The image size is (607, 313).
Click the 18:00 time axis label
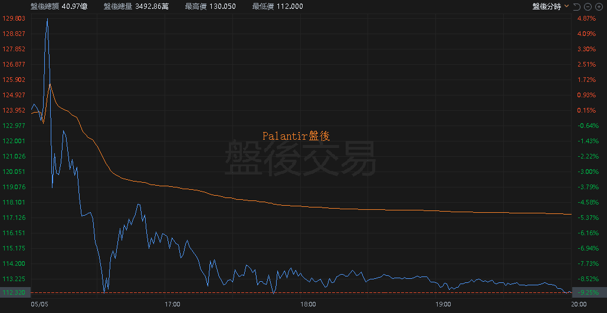pyautogui.click(x=308, y=305)
